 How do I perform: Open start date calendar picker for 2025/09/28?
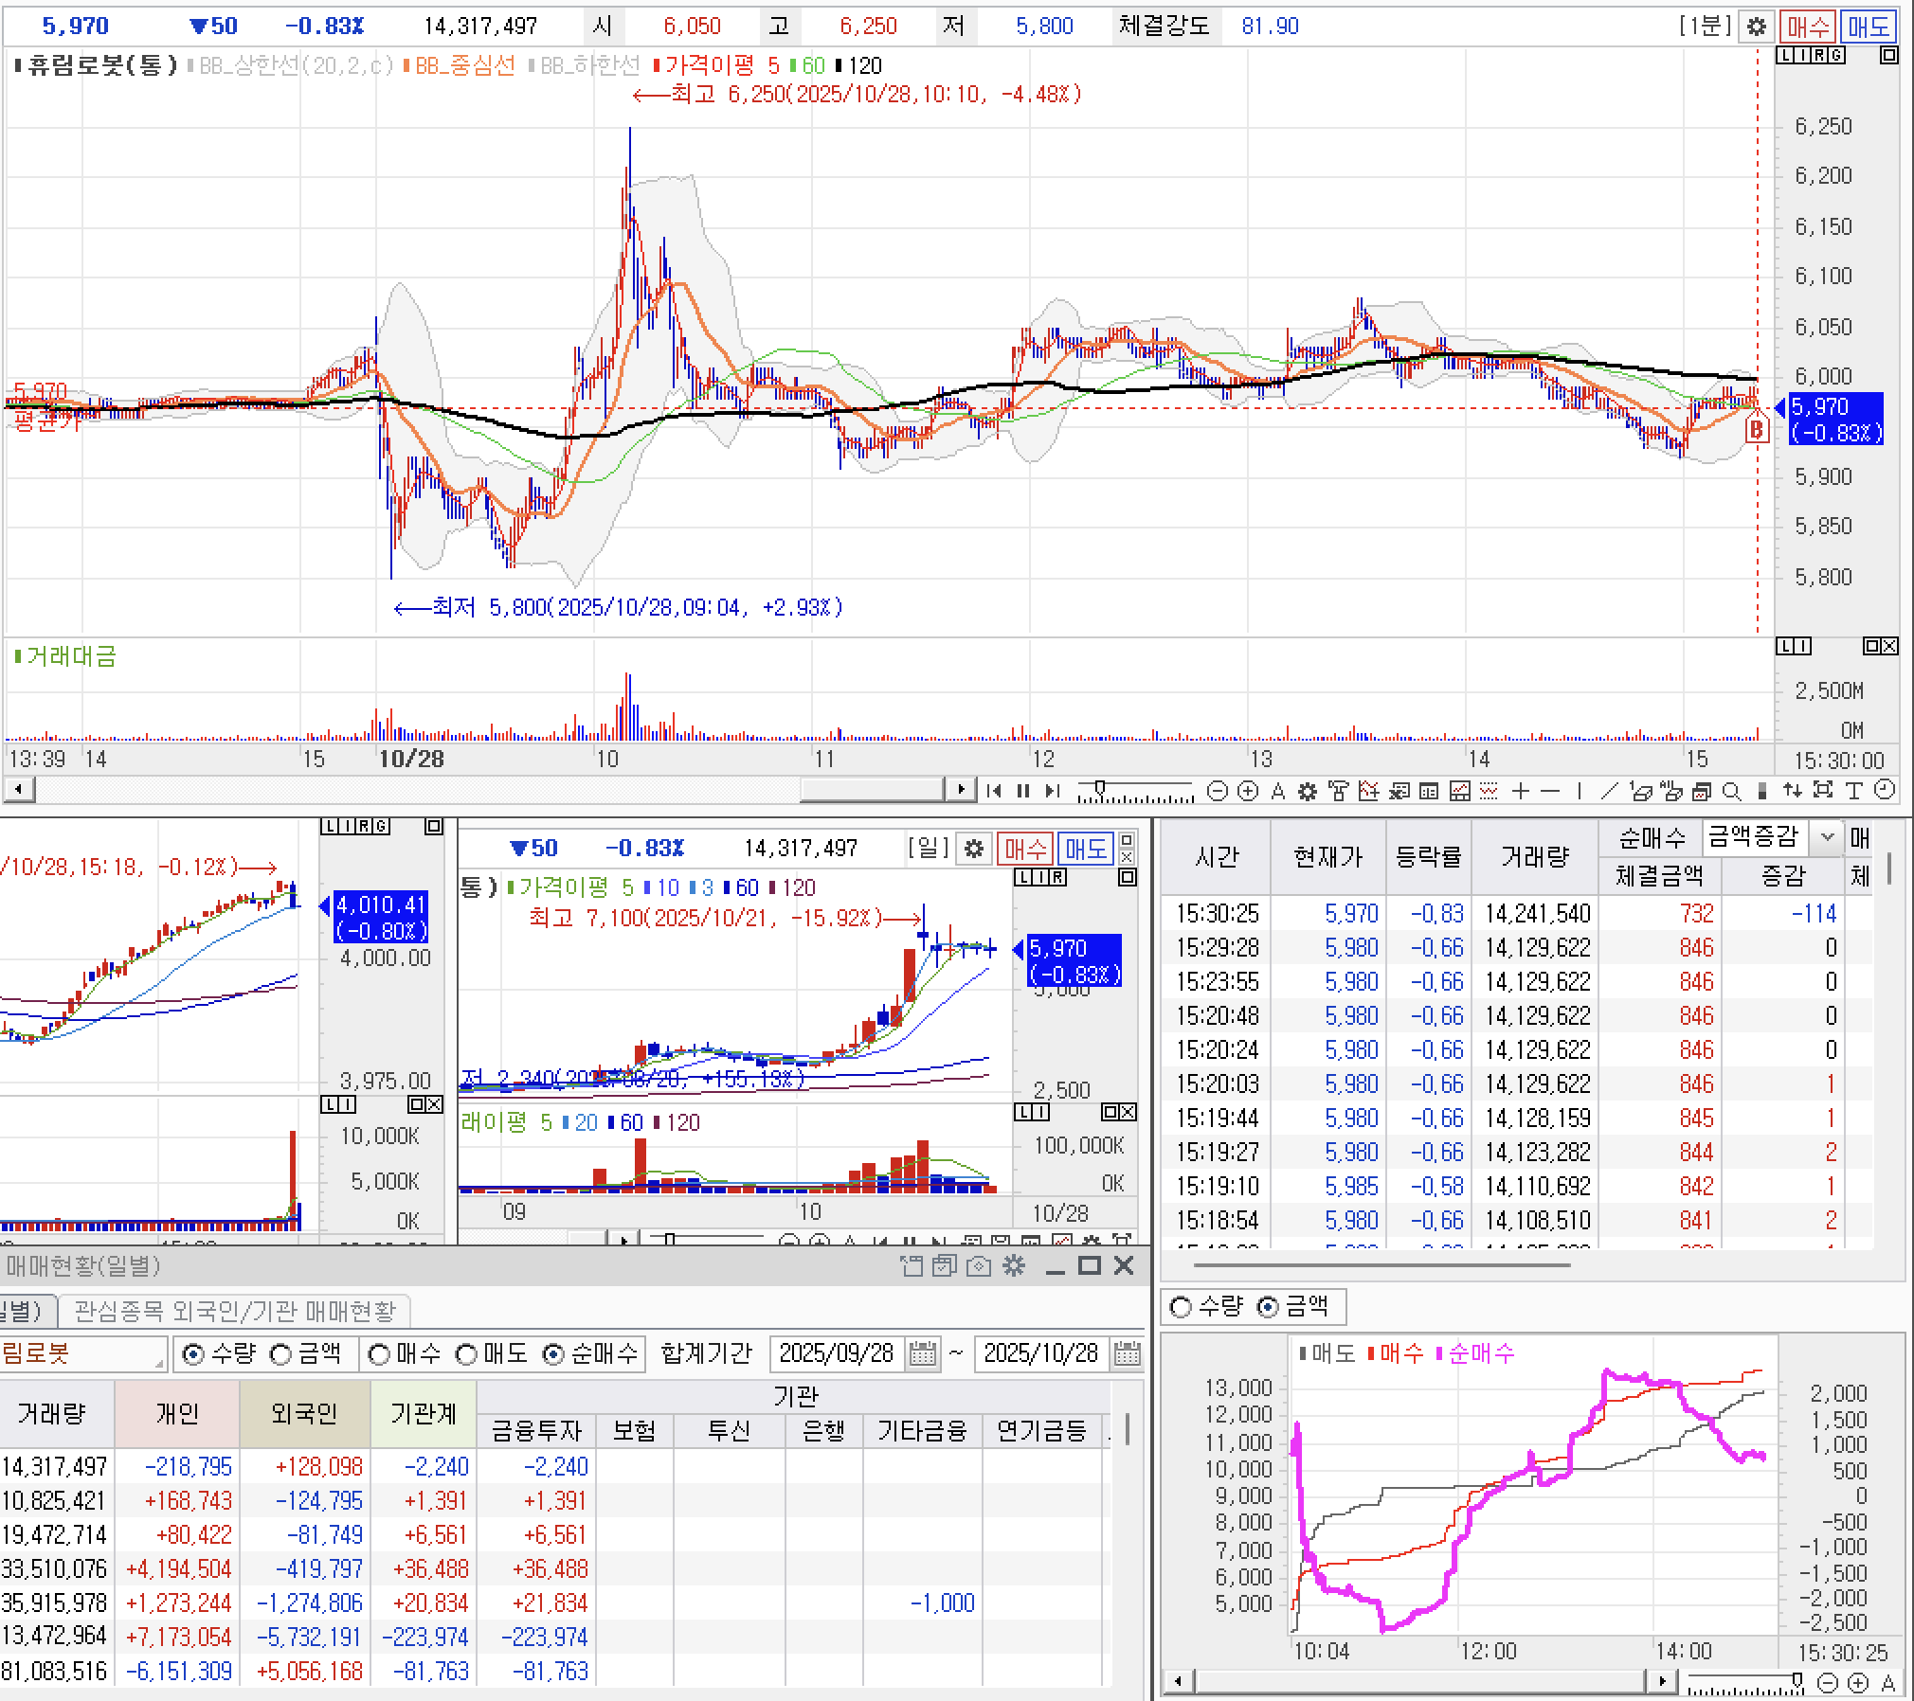click(x=922, y=1353)
